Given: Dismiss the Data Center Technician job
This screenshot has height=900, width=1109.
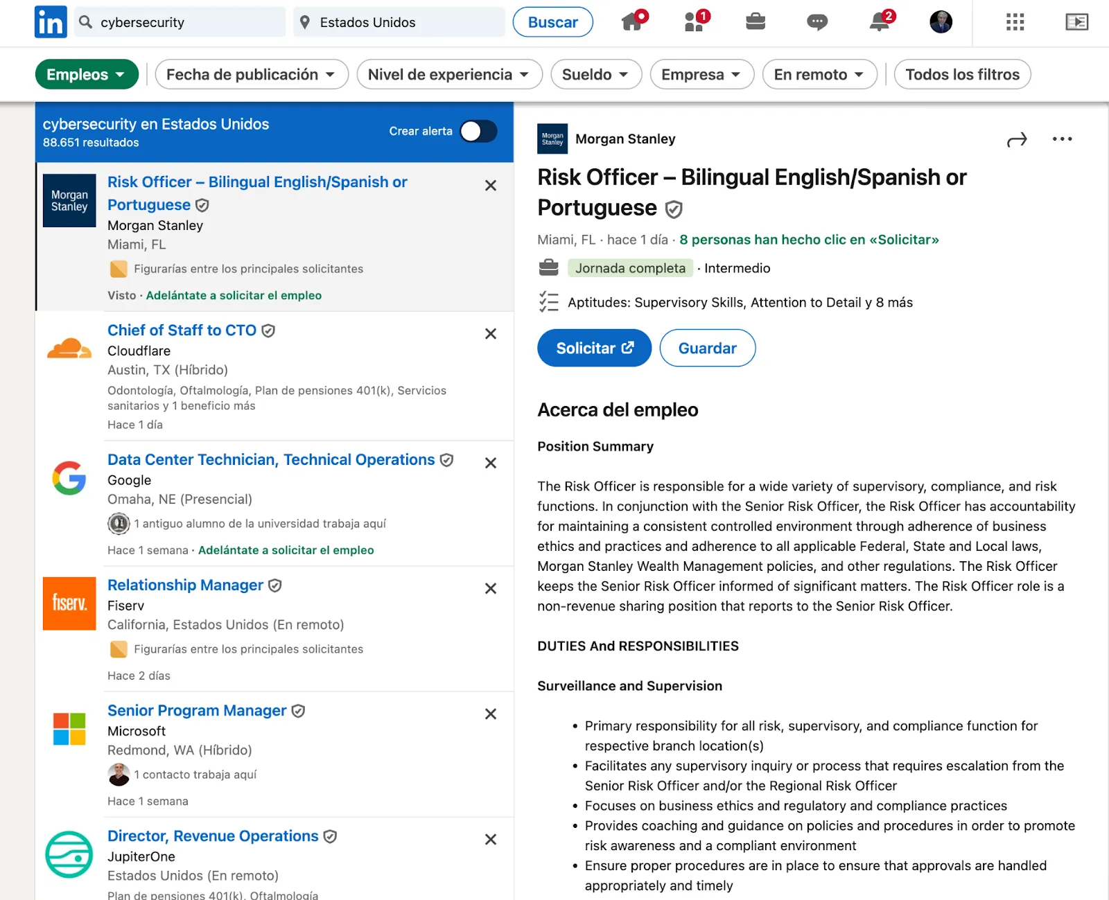Looking at the screenshot, I should pos(491,463).
